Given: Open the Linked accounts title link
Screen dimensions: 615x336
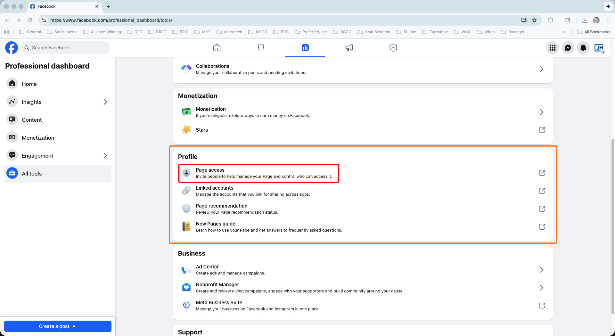Looking at the screenshot, I should [x=215, y=188].
